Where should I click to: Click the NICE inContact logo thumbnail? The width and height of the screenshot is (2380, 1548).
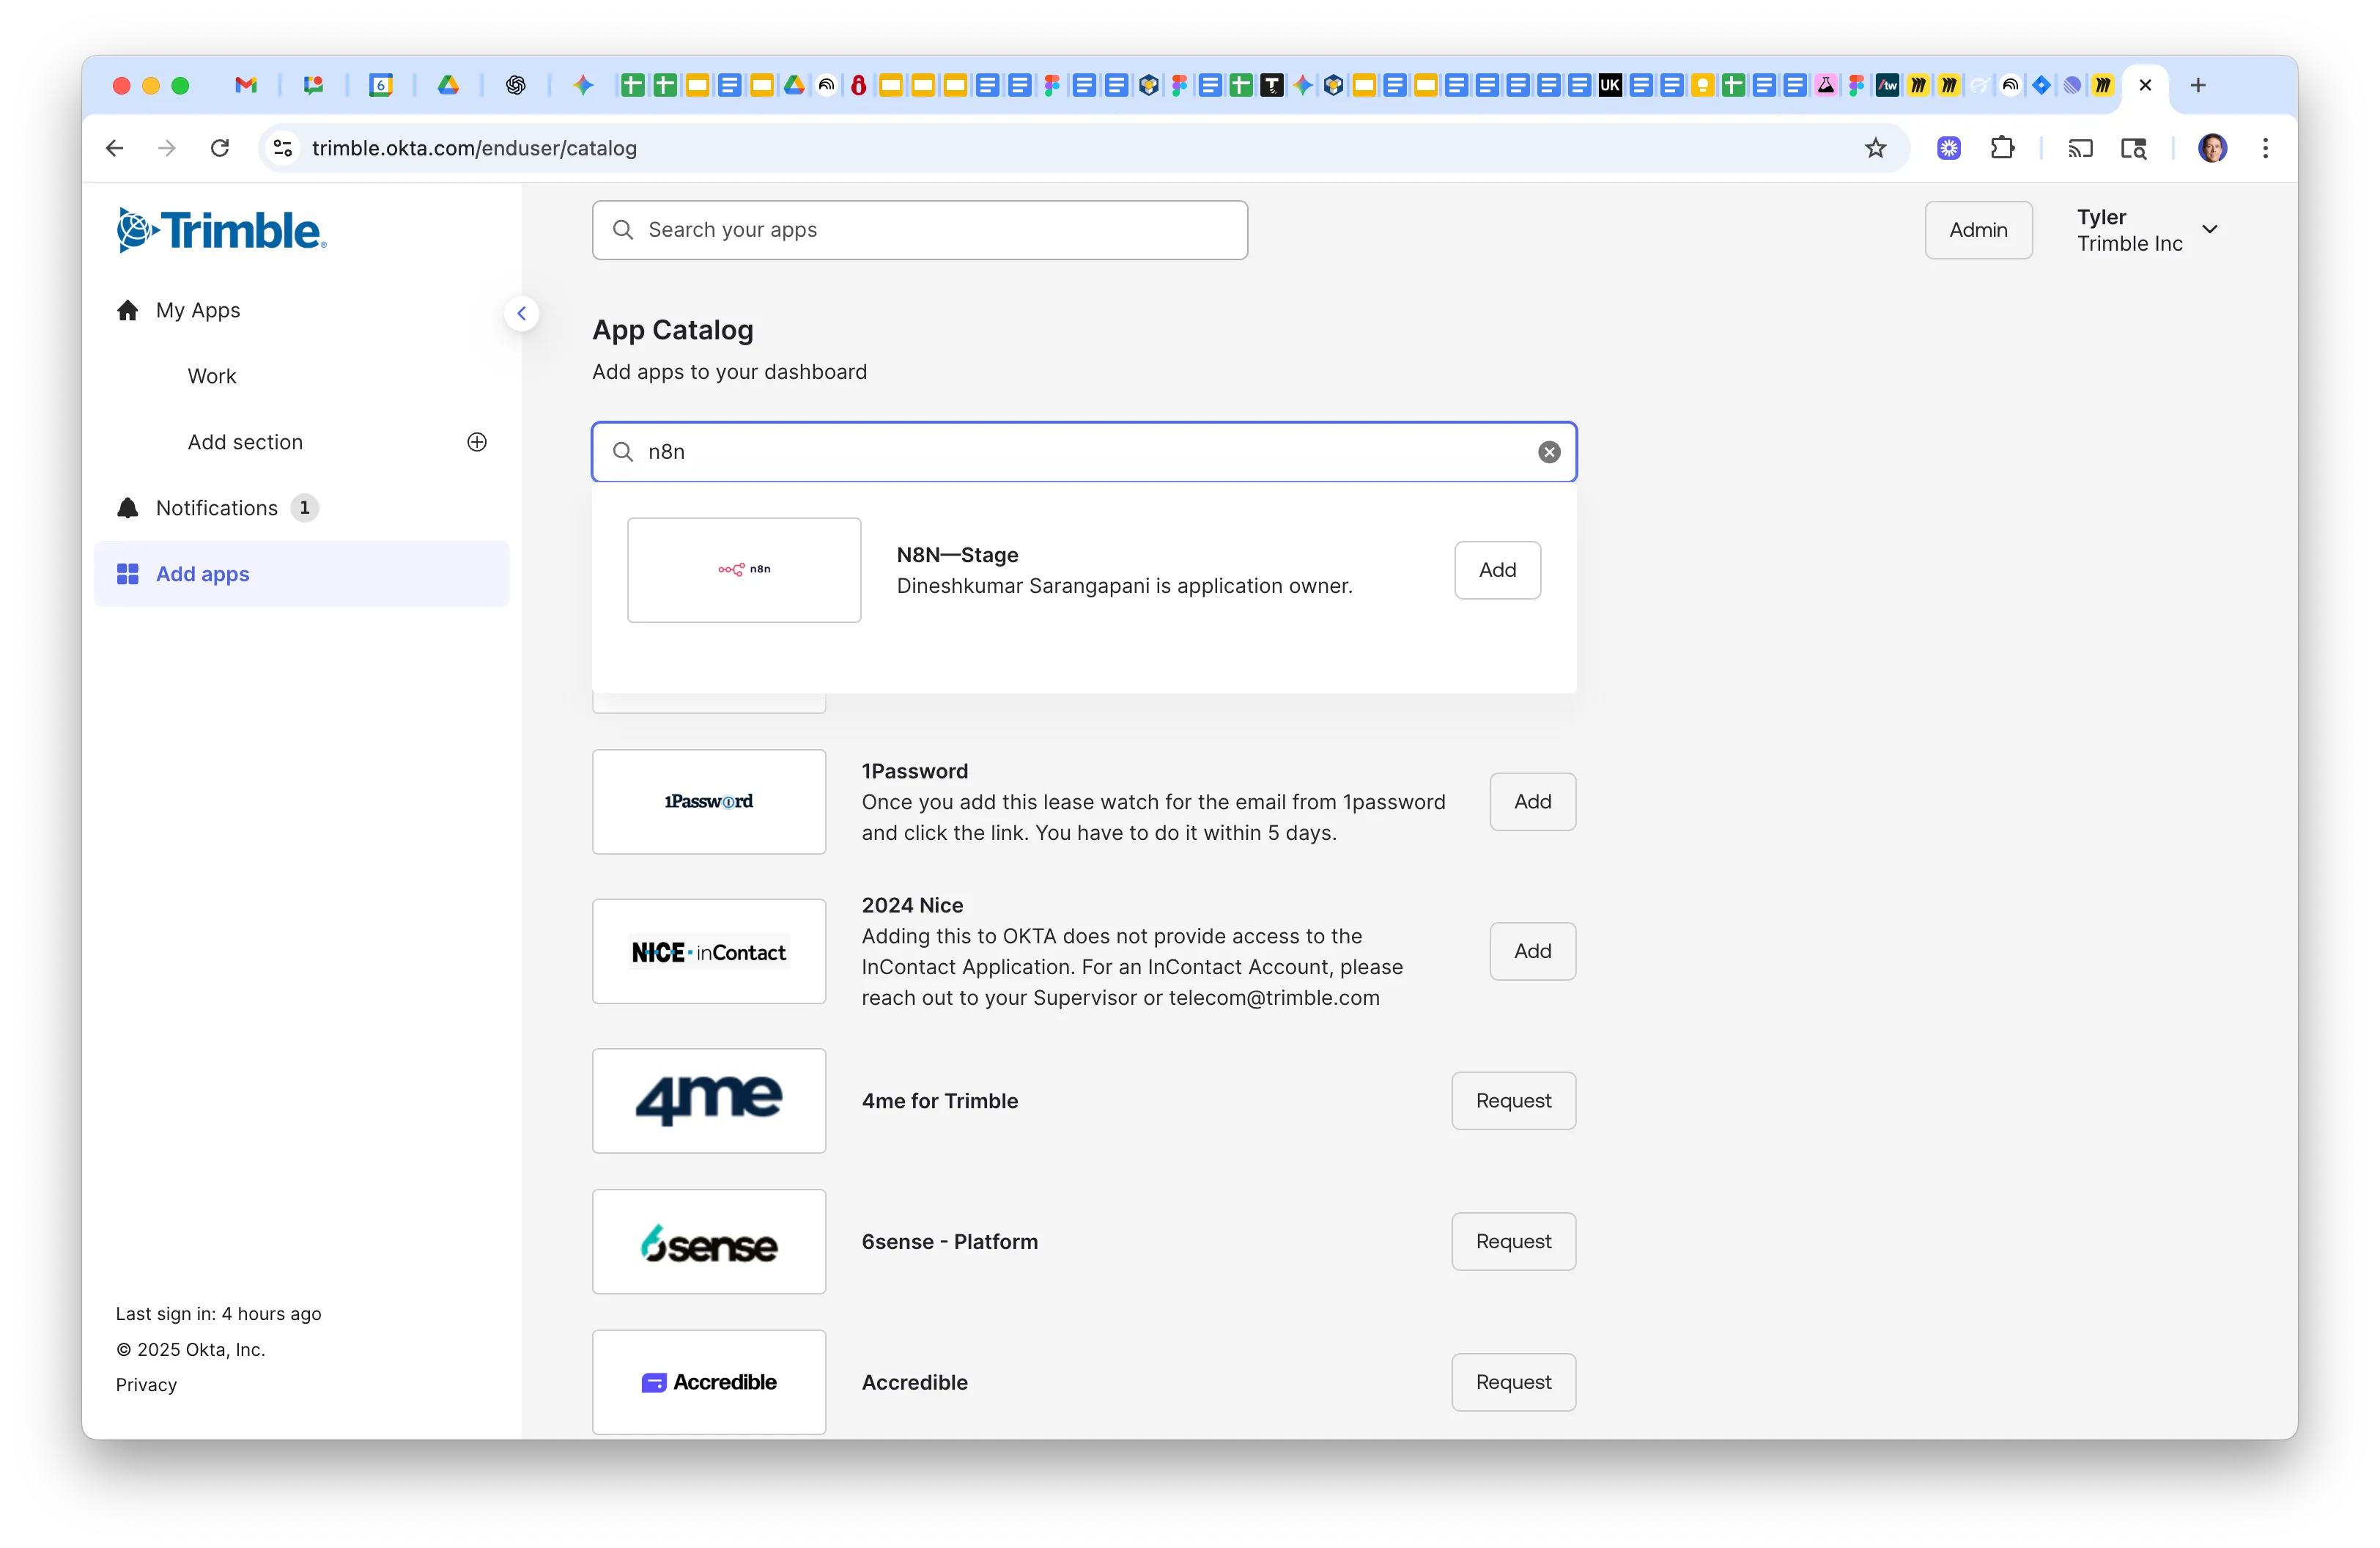(709, 951)
